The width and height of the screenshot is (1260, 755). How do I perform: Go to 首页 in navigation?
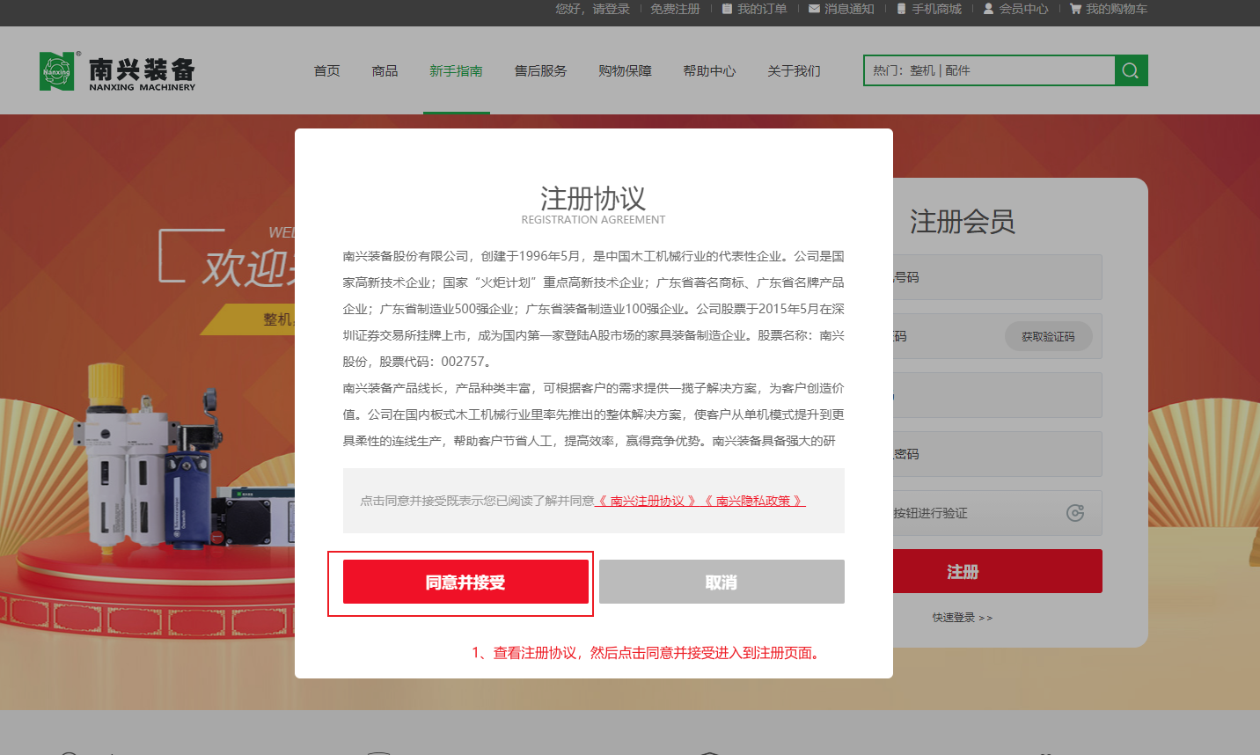point(326,70)
